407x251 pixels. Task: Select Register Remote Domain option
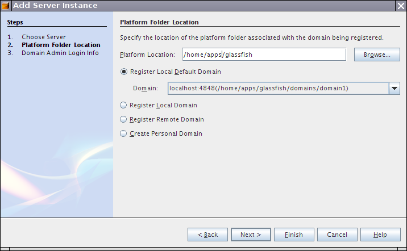coord(124,119)
